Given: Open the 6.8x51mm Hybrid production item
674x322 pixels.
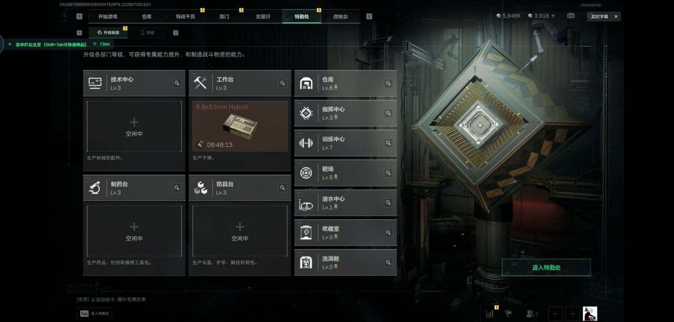Looking at the screenshot, I should tap(240, 126).
